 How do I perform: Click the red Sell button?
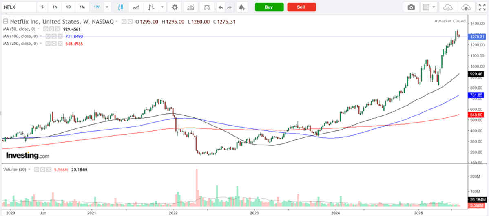[x=301, y=7]
